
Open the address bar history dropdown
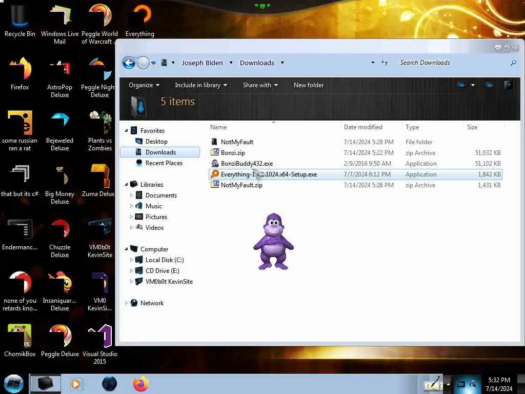[x=373, y=63]
